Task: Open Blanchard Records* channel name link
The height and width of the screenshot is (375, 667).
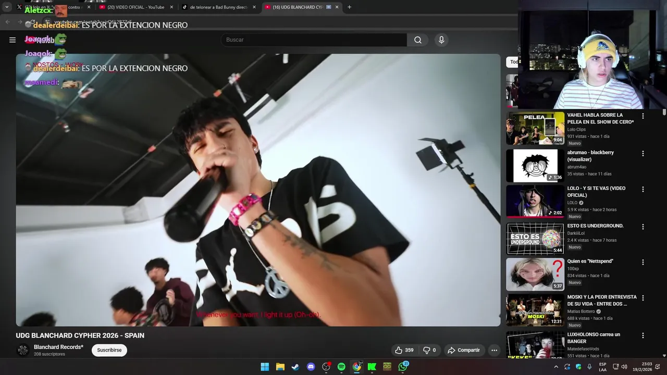Action: [x=58, y=347]
